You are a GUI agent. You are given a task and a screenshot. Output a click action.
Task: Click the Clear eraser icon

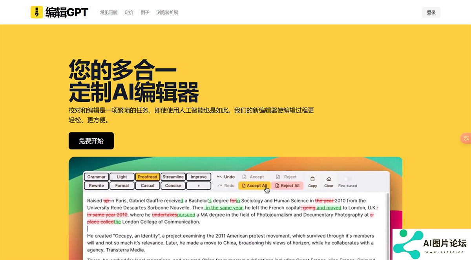click(329, 179)
